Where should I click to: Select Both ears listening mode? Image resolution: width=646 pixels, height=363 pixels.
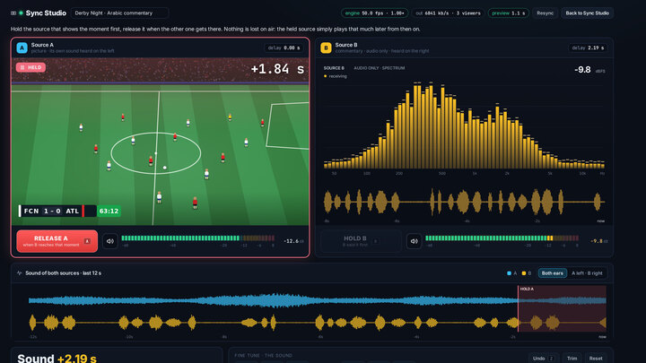click(552, 272)
